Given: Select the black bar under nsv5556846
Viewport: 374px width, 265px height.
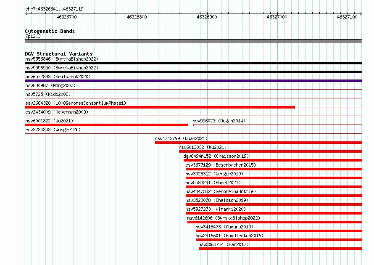Looking at the screenshot, I should pos(193,63).
